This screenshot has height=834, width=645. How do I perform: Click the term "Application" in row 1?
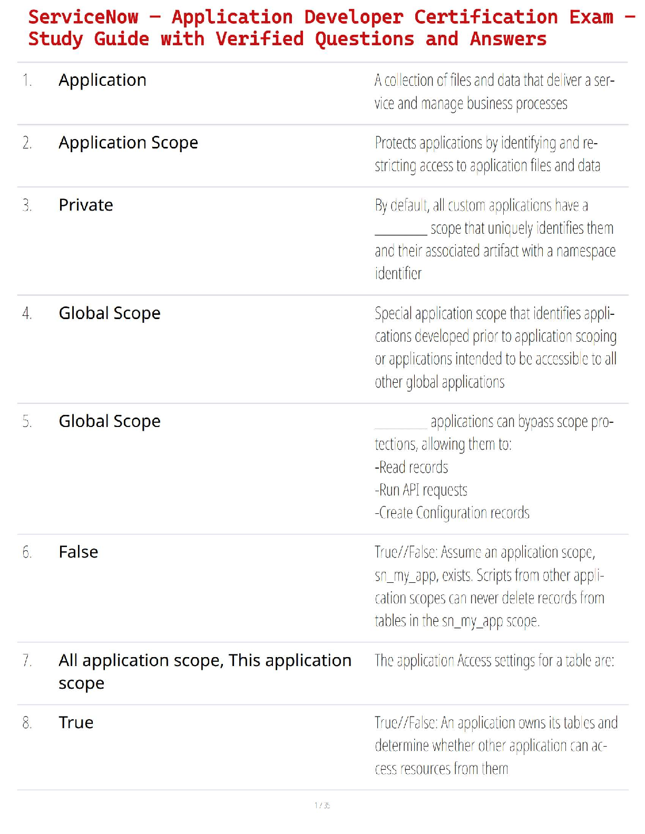tap(103, 80)
